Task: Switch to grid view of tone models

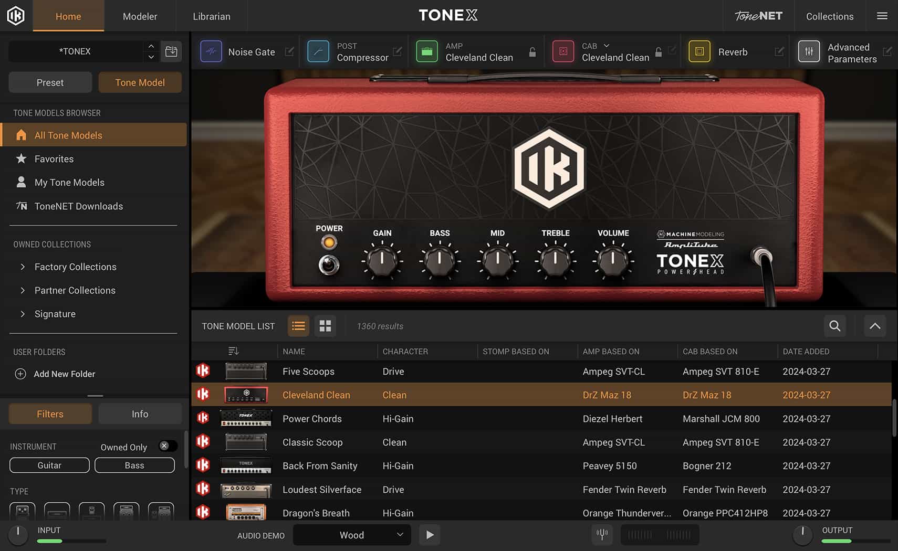Action: (325, 326)
